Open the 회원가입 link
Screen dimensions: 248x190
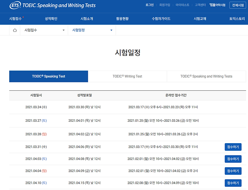[x=165, y=5]
